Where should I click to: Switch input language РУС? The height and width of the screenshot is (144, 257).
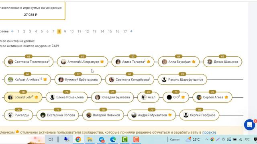247,140
